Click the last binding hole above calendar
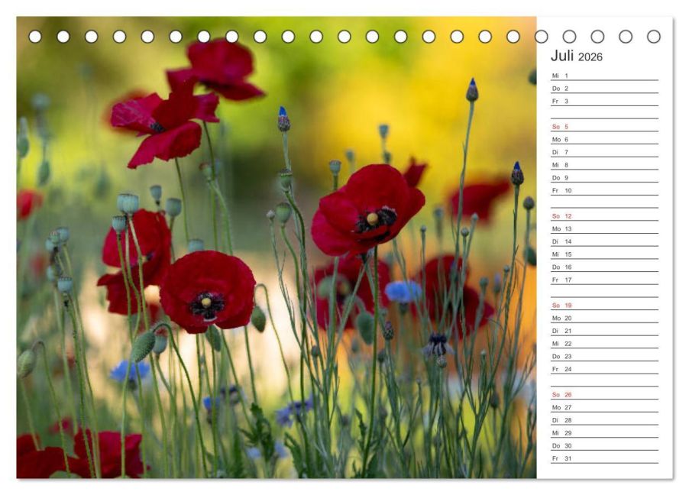Image resolution: width=689 pixels, height=495 pixels. click(x=653, y=37)
